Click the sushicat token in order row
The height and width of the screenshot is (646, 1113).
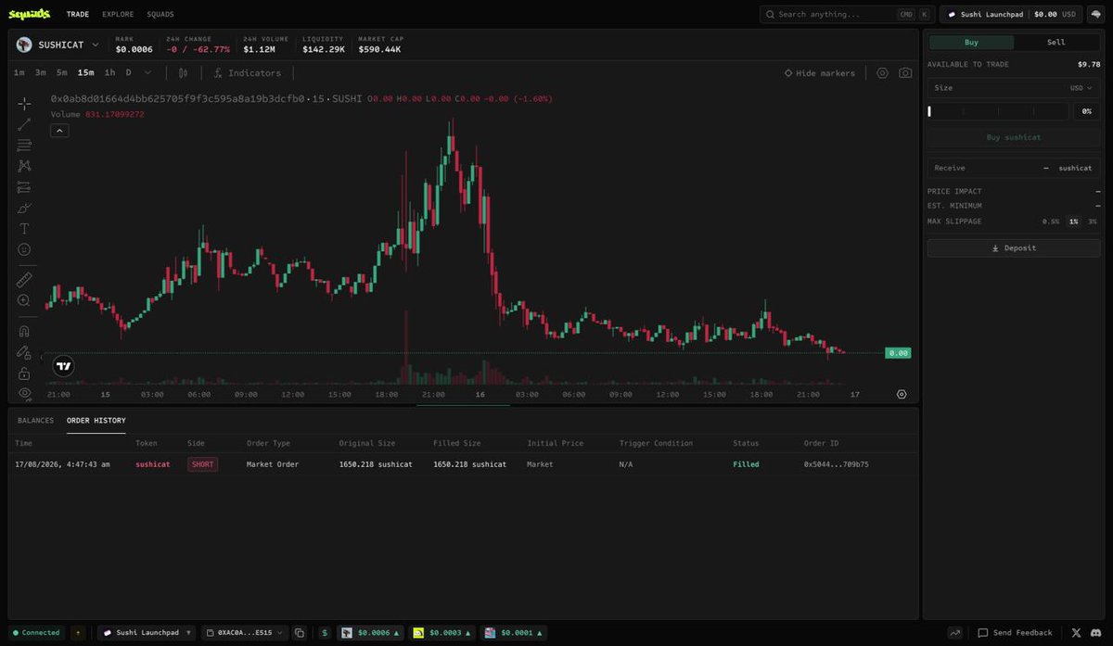(153, 464)
